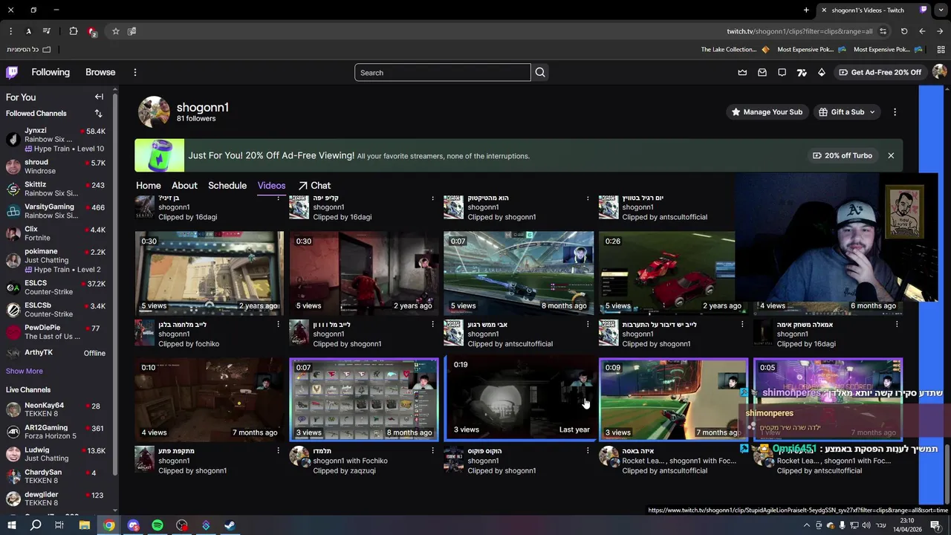Open options for the 'אבי ממש רגוע' clip
Screen dimensions: 951x535
(x=588, y=324)
